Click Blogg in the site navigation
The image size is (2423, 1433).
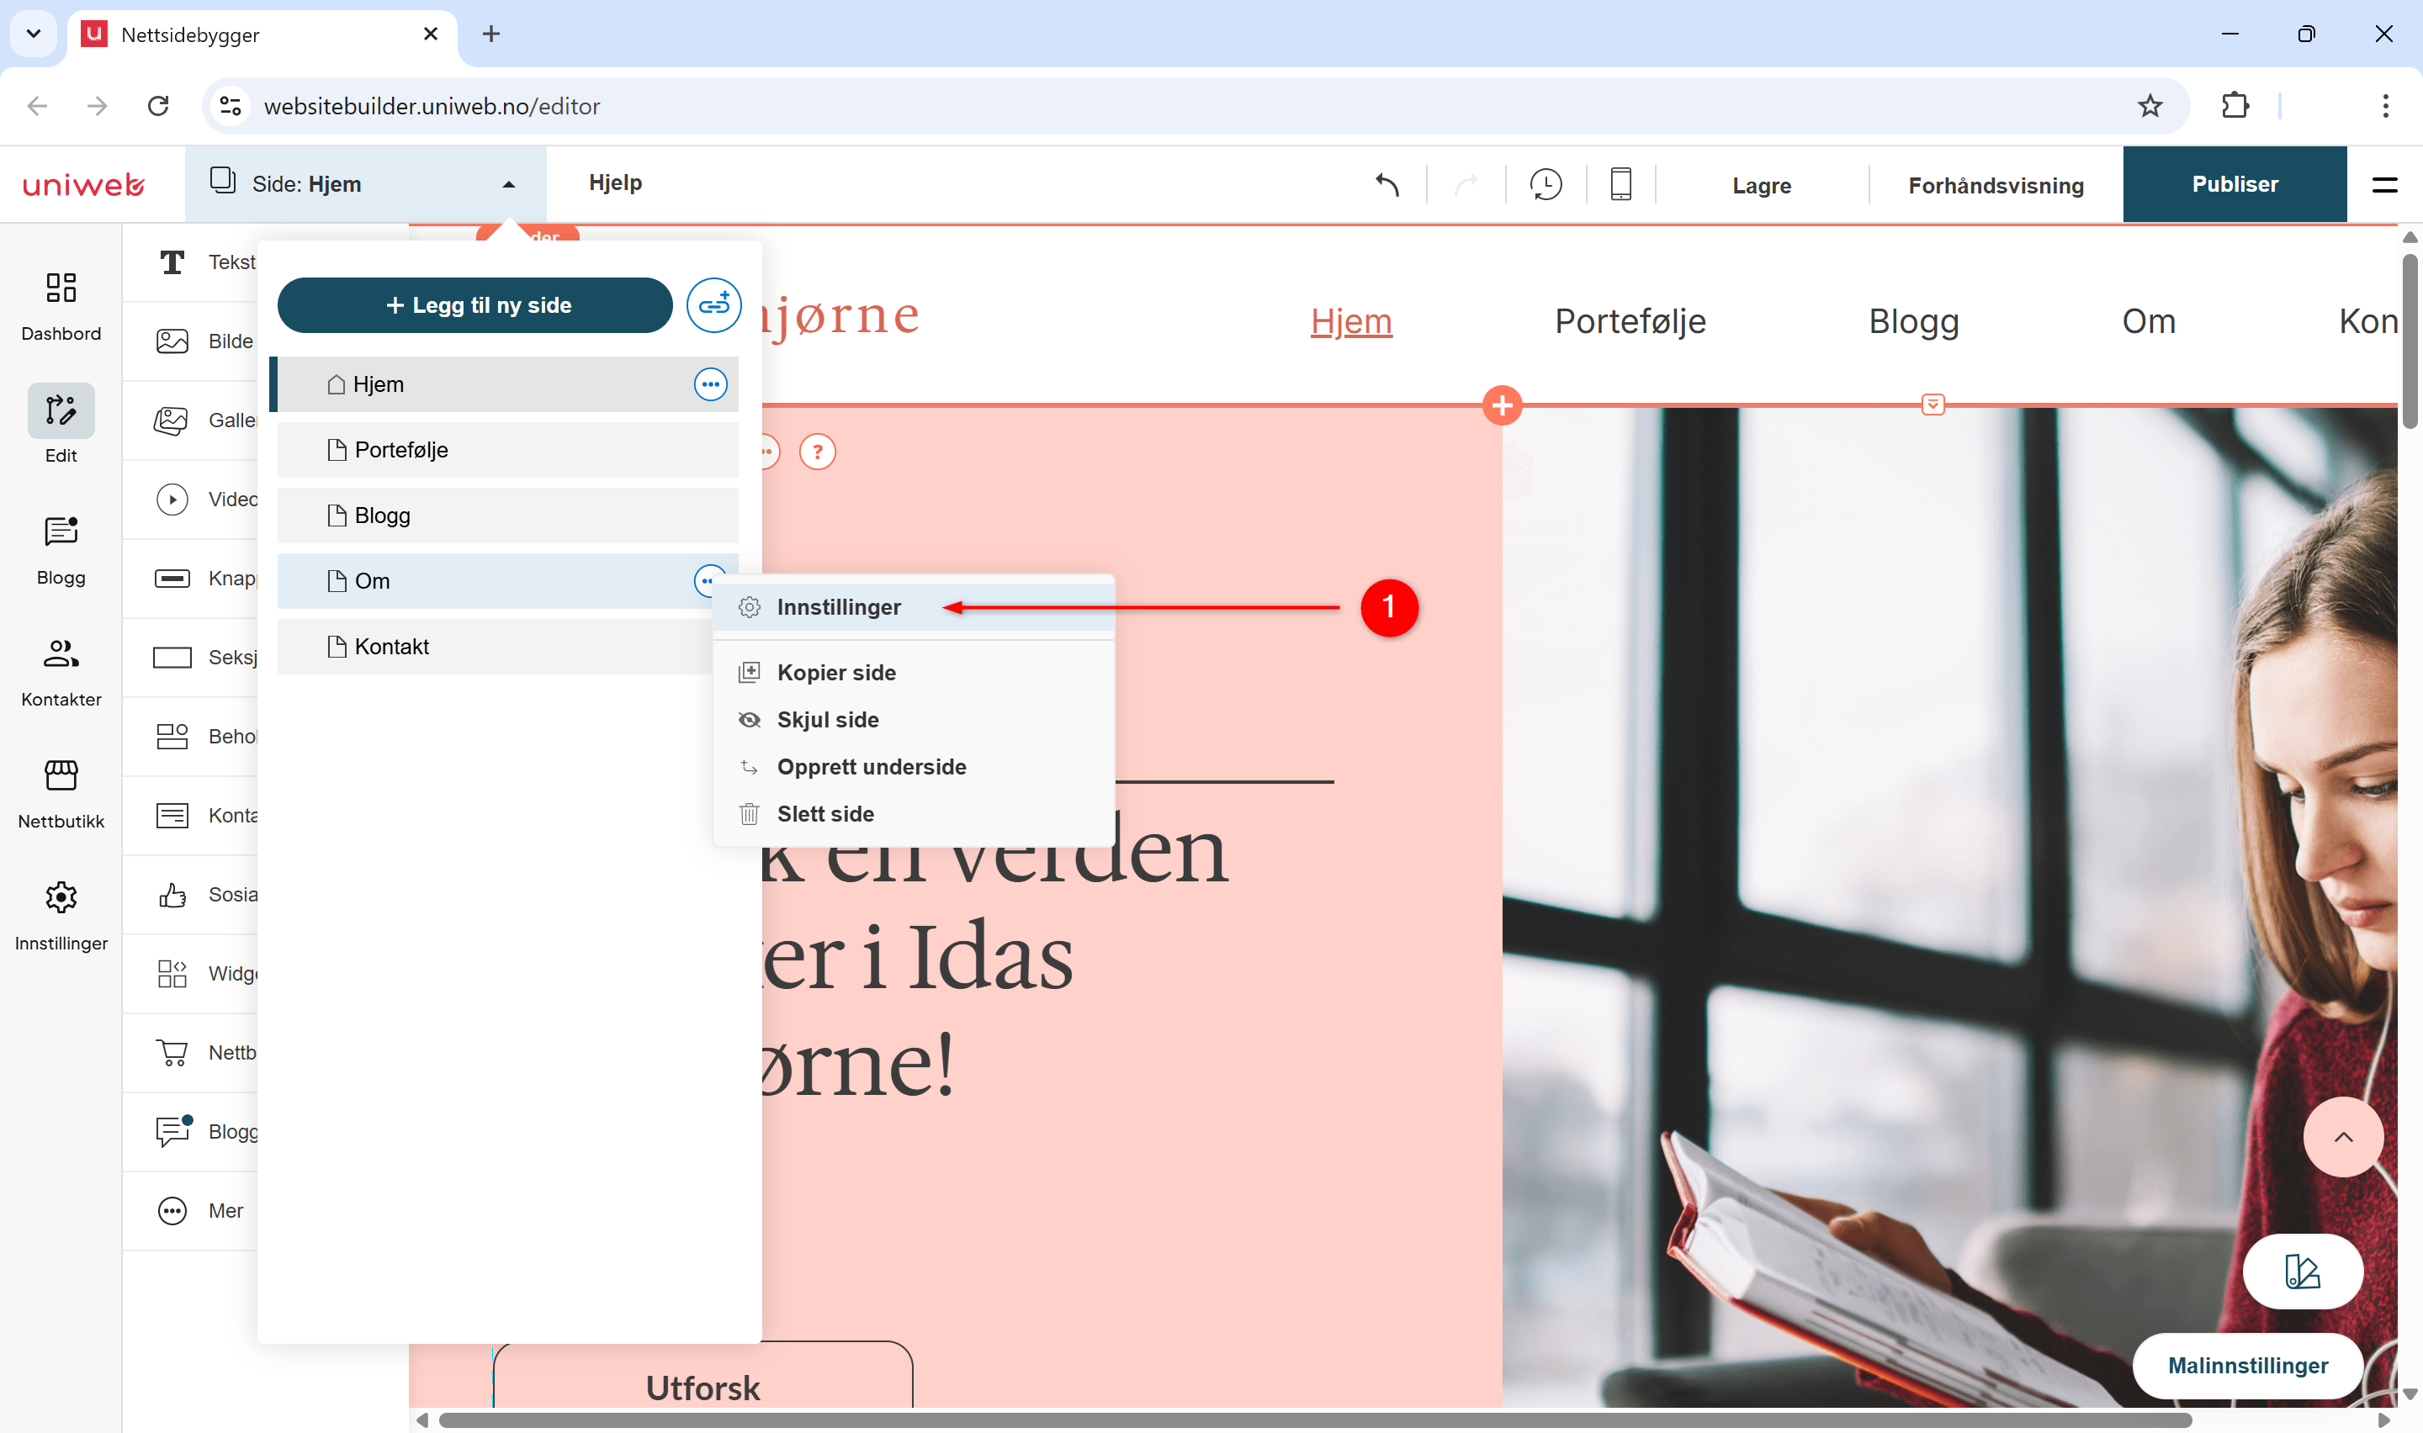point(1914,321)
